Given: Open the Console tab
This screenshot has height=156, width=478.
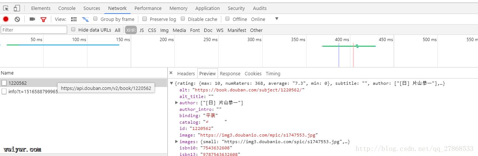Looking at the screenshot, I should (x=67, y=8).
